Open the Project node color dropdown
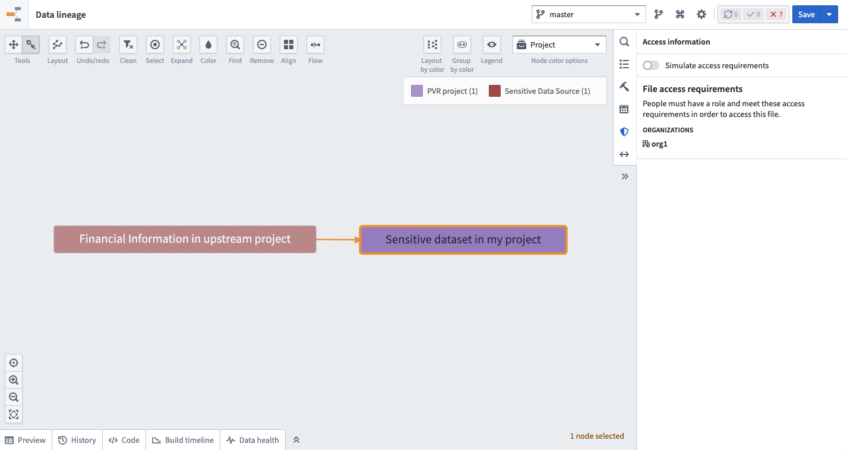Image resolution: width=847 pixels, height=450 pixels. tap(560, 45)
